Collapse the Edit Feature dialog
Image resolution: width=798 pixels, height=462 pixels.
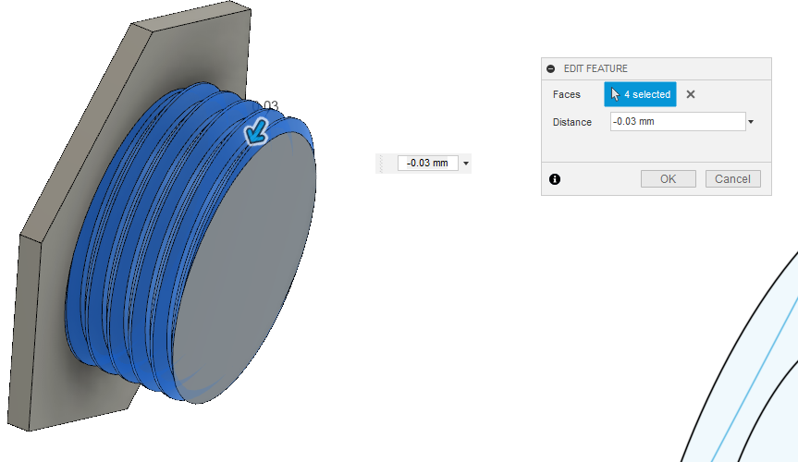click(551, 69)
